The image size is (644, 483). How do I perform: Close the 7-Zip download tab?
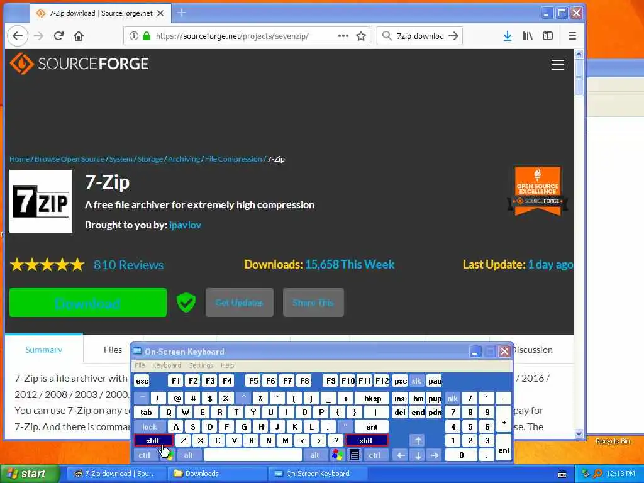160,13
